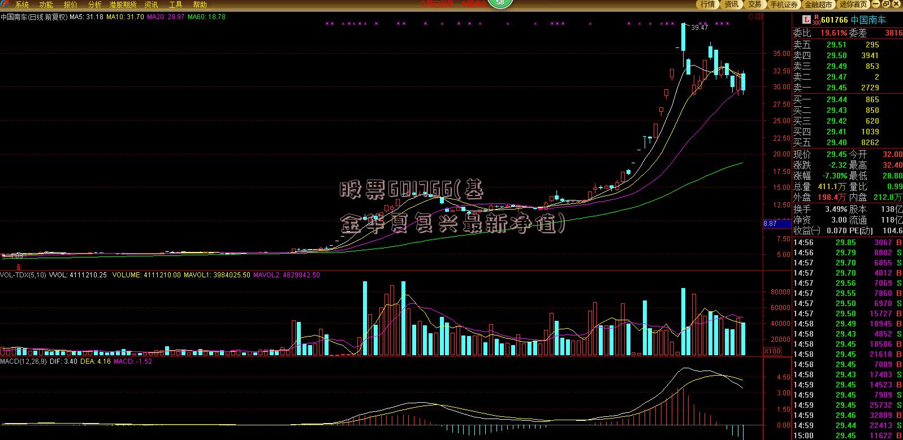Click MA60: 18.78 indicator label
This screenshot has width=903, height=440.
click(206, 17)
